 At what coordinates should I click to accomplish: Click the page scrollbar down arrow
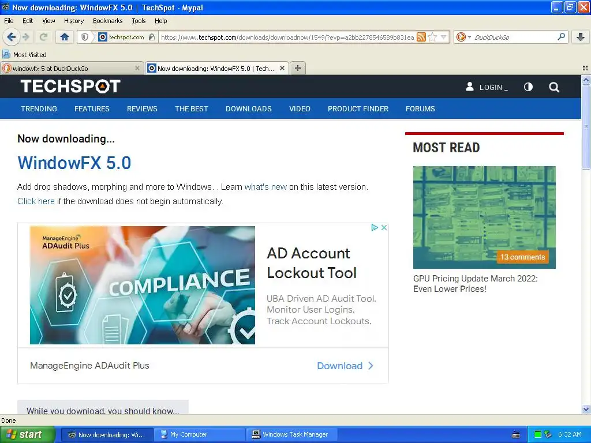(x=586, y=410)
